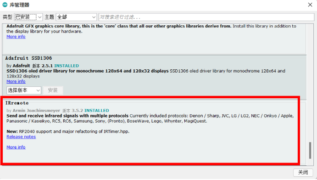Select the Adafruit SSD1306 library entry title

(x=28, y=58)
